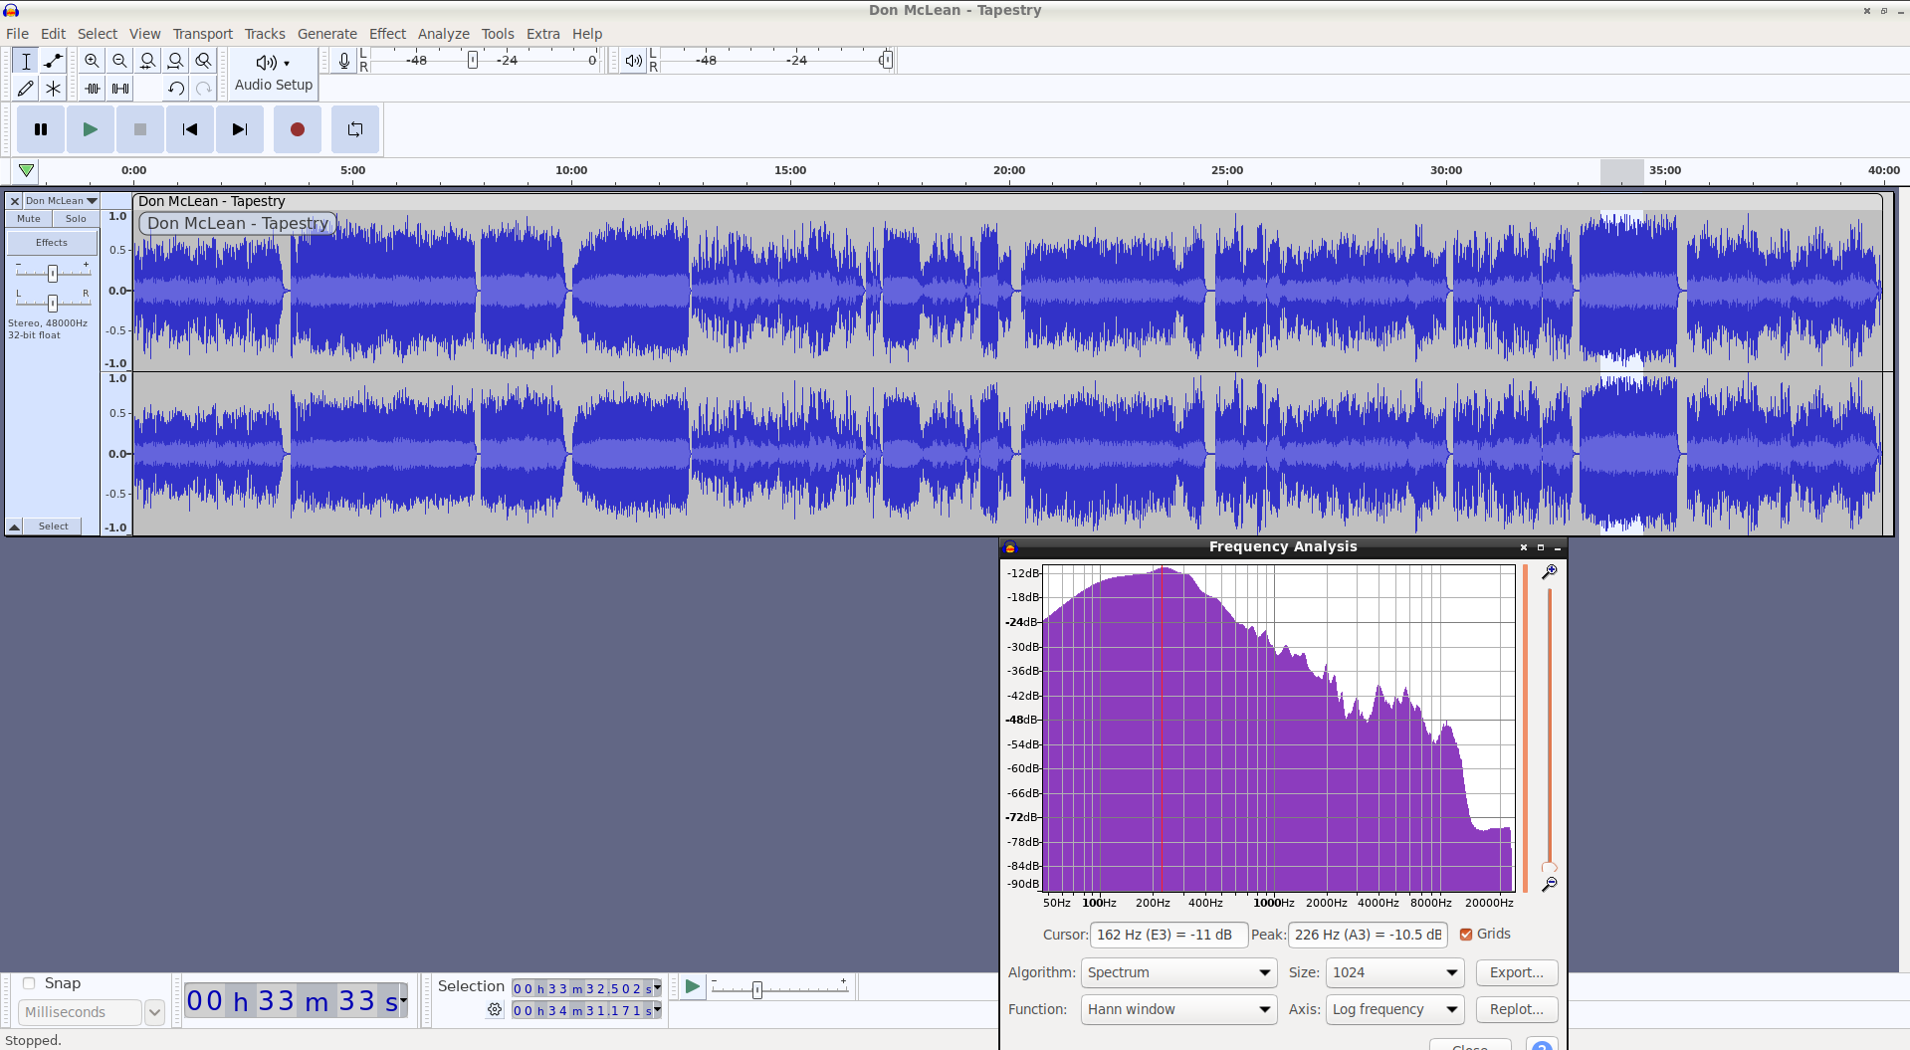This screenshot has height=1050, width=1910.
Task: Enable the Snap checkbox
Action: click(29, 983)
